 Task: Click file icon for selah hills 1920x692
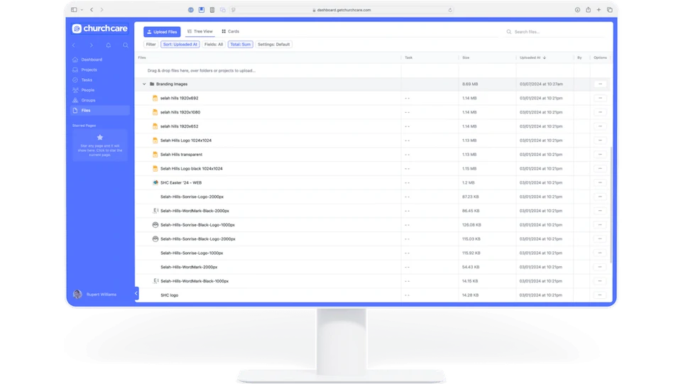pyautogui.click(x=155, y=99)
